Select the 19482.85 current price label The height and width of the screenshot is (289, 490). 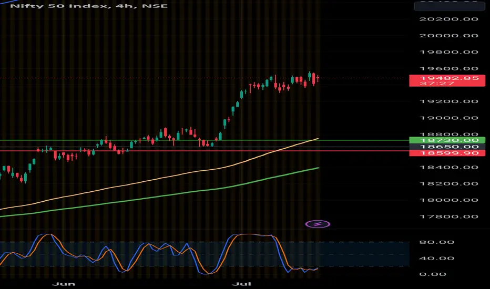[x=450, y=78]
